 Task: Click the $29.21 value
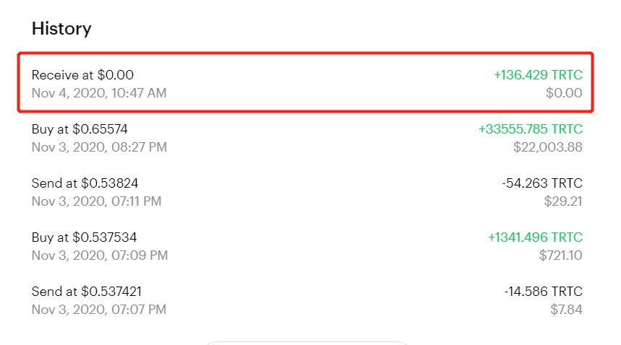562,201
